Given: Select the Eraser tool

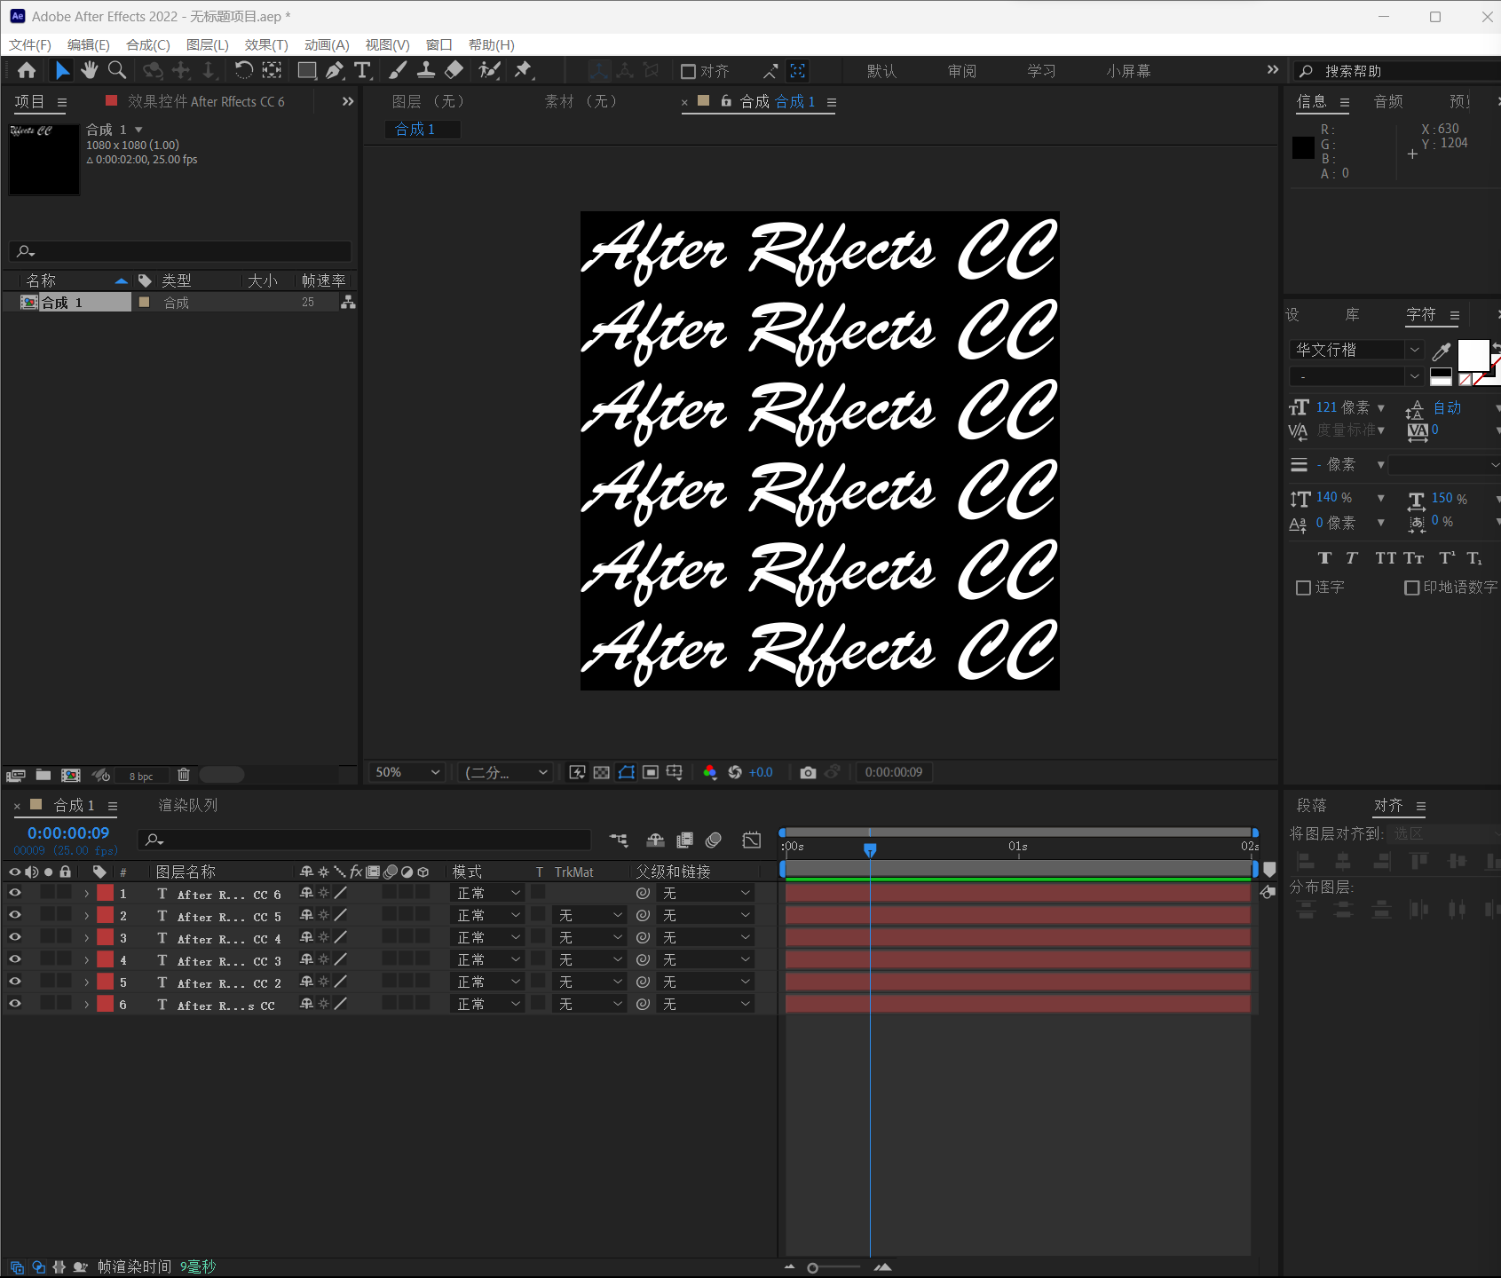Looking at the screenshot, I should click(x=454, y=70).
